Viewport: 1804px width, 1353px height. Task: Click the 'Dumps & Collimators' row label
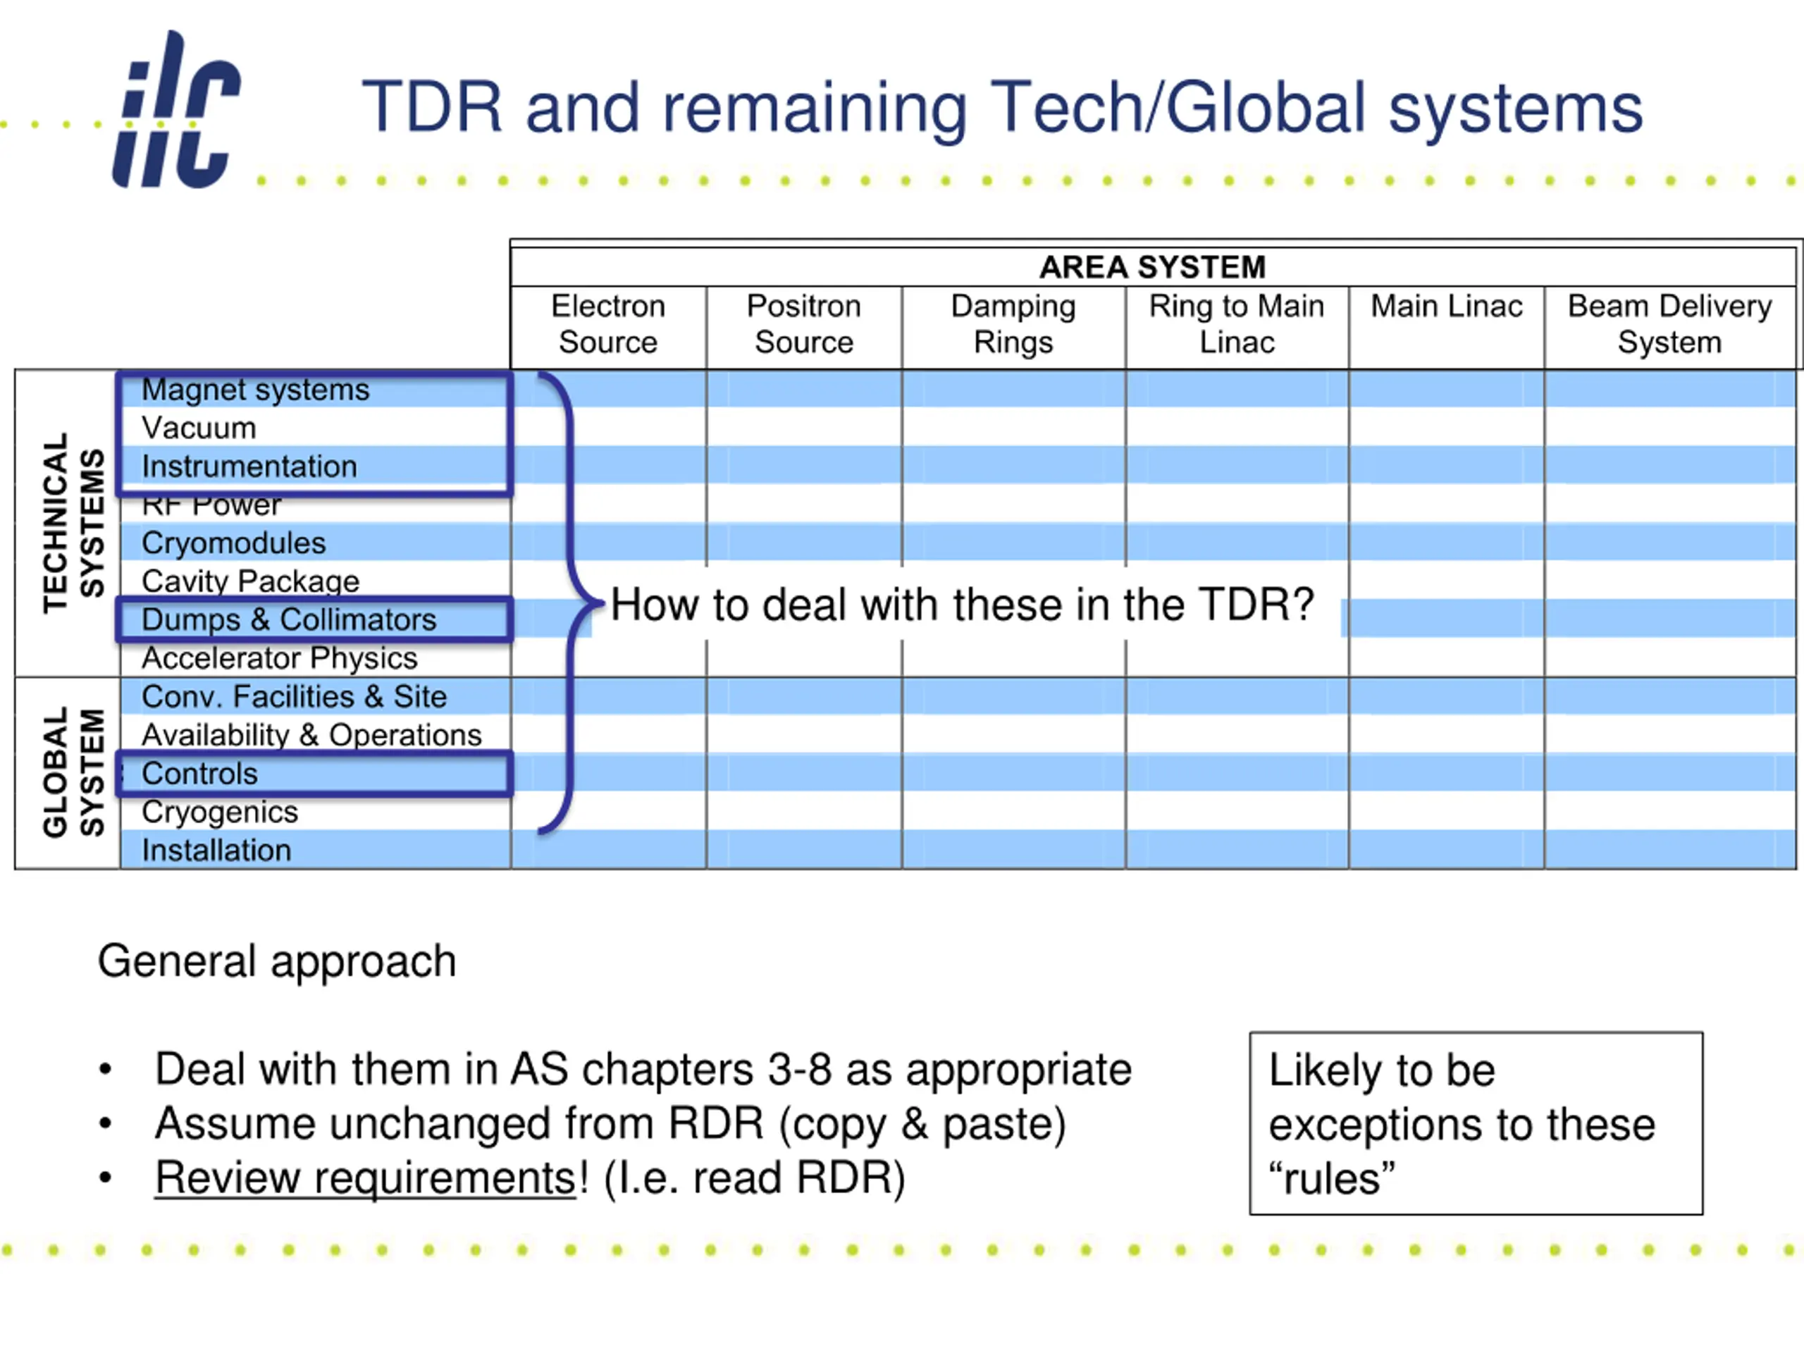(x=290, y=620)
